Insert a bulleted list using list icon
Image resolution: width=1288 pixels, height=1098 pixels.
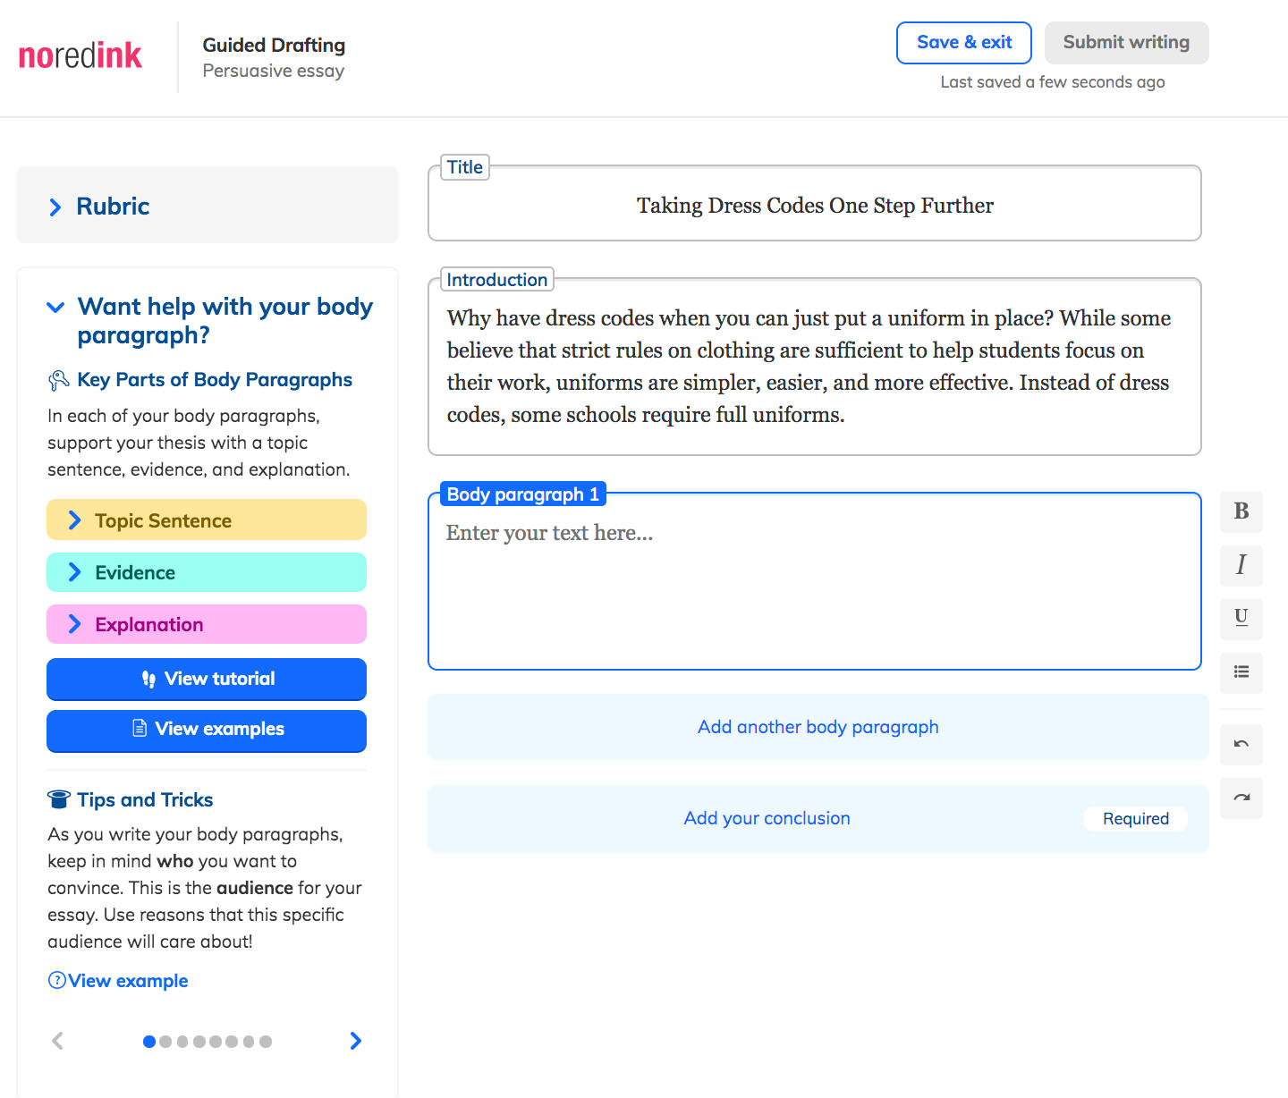coord(1241,672)
